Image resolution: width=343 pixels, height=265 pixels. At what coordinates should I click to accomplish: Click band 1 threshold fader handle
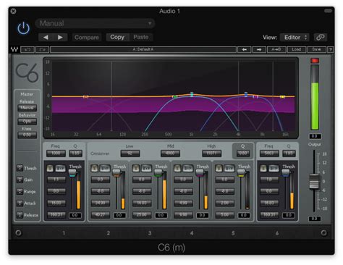pos(72,172)
